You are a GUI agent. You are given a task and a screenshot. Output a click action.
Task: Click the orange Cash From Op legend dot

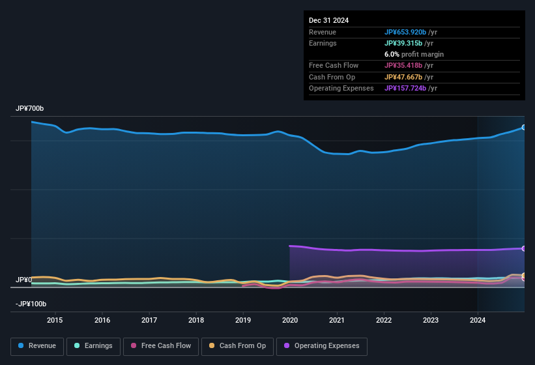click(212, 346)
